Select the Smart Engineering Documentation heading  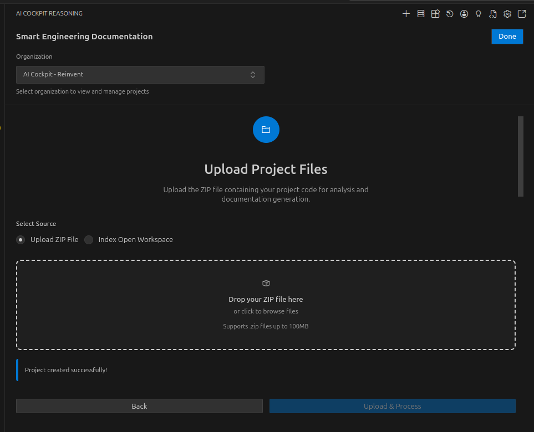pyautogui.click(x=84, y=36)
